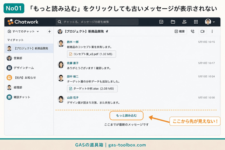The height and width of the screenshot is (150, 225).
Task: Open the three-dot more options menu
Action: click(212, 31)
